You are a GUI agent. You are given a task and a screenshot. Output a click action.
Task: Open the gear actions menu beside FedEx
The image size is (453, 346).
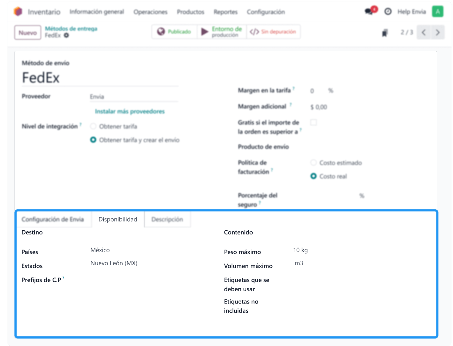[x=66, y=35]
